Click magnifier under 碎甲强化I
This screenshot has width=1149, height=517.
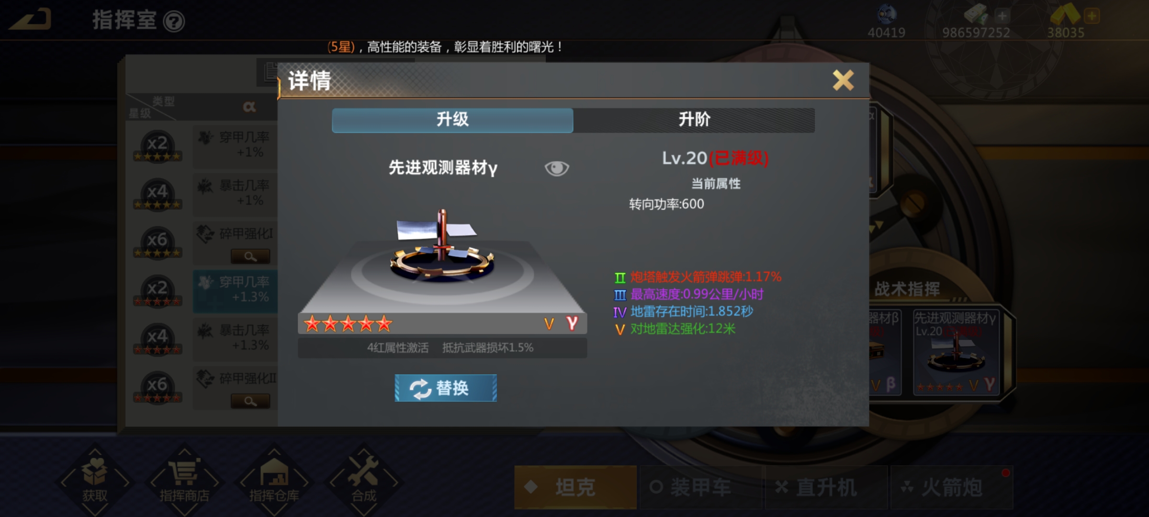pos(250,256)
